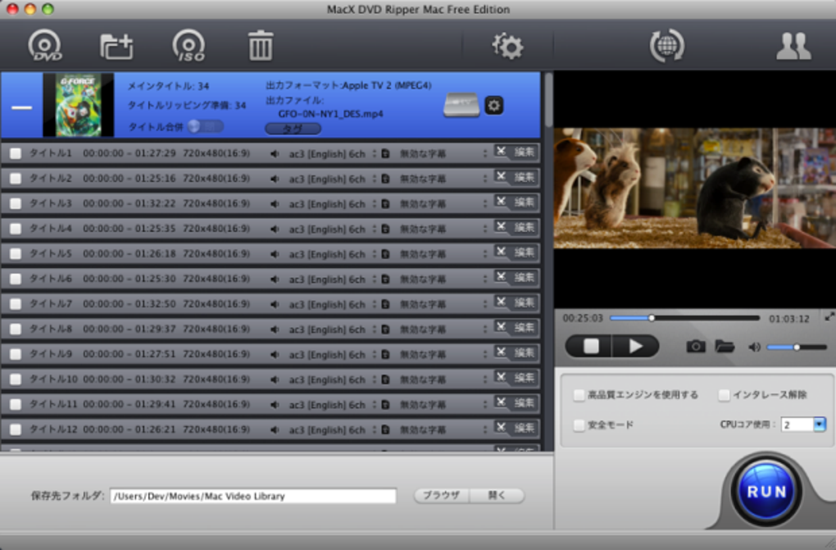
Task: Load an ISO image file
Action: coord(189,46)
